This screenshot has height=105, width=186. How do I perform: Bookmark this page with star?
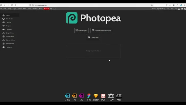pos(152,5)
